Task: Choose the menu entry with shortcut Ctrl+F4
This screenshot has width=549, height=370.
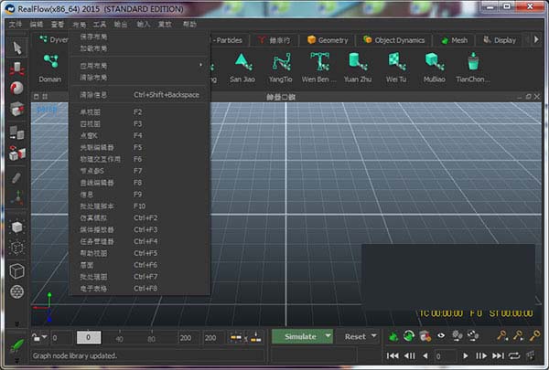Action: [x=140, y=241]
